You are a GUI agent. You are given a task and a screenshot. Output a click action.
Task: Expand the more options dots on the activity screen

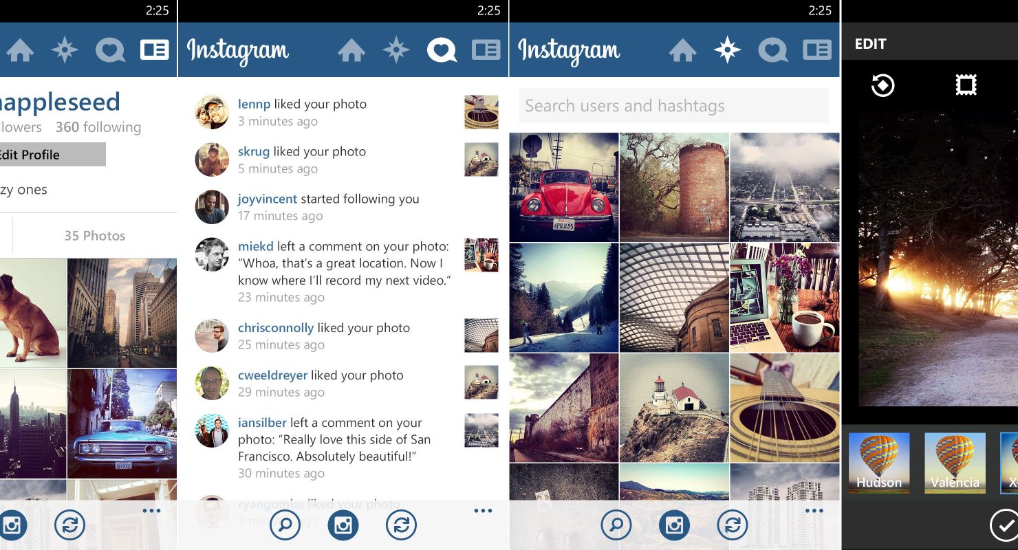pos(483,511)
